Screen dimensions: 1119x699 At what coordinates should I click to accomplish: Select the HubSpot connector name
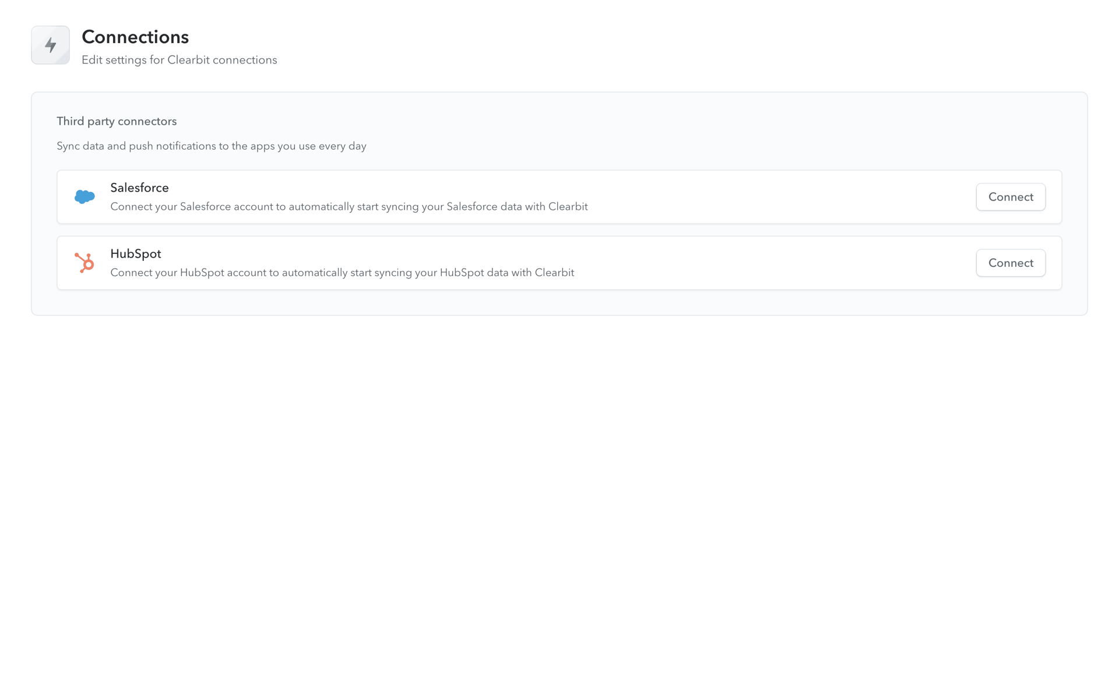(x=136, y=254)
